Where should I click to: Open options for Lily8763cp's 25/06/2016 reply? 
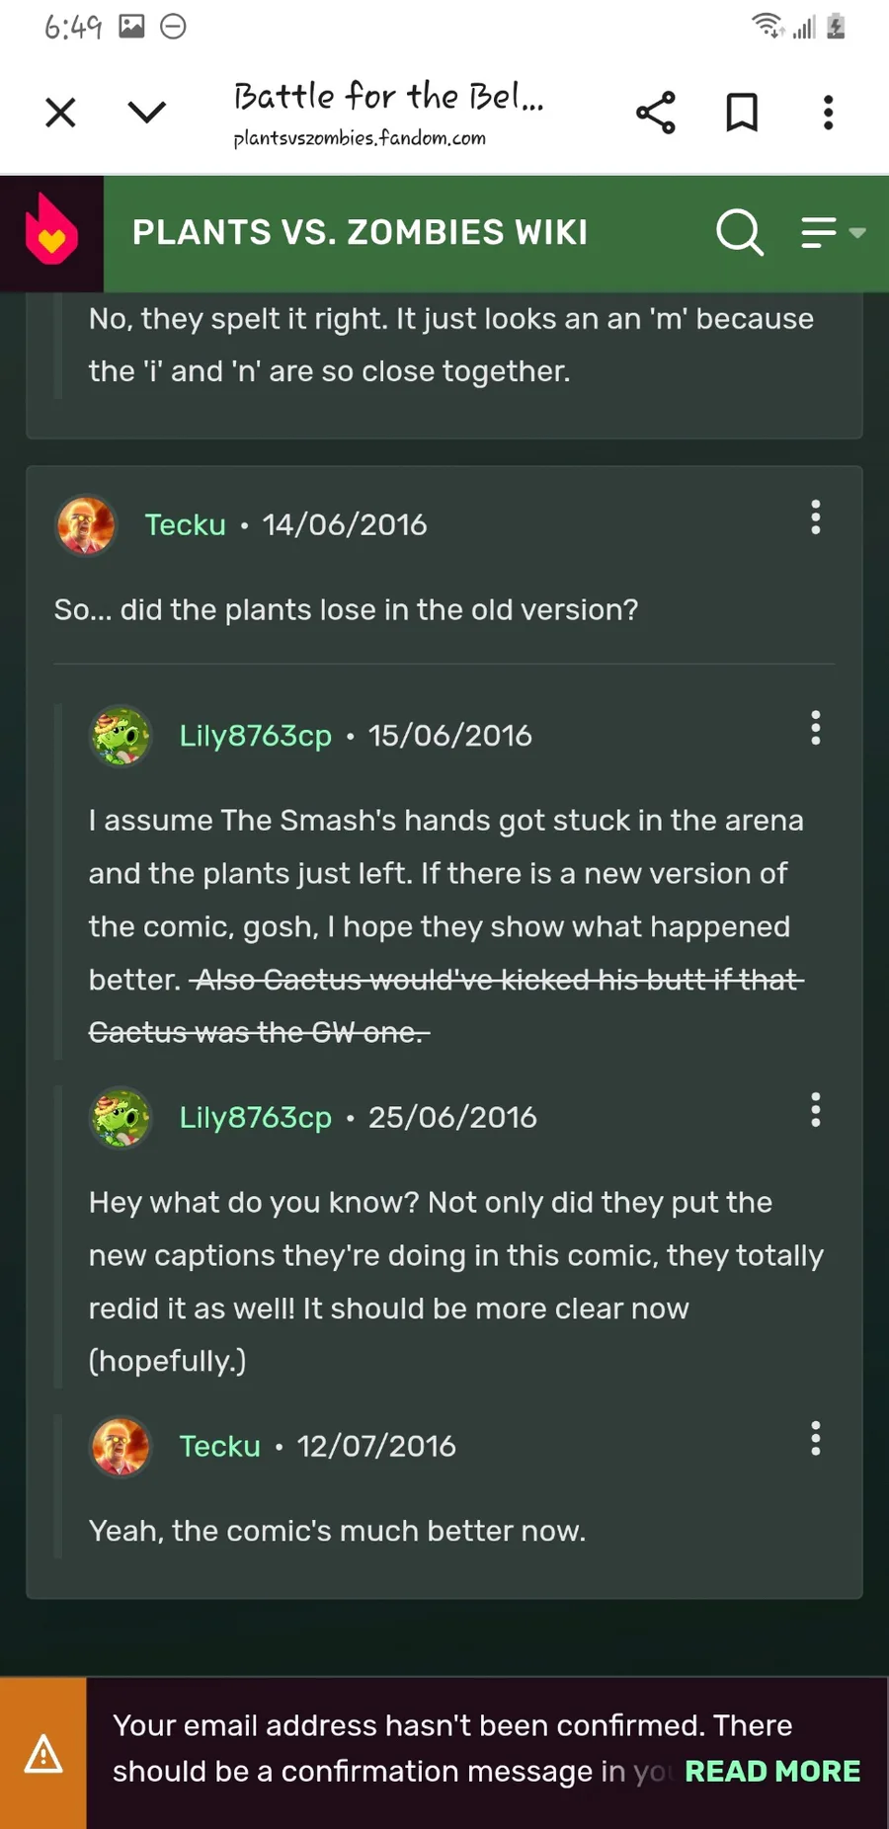coord(816,1110)
